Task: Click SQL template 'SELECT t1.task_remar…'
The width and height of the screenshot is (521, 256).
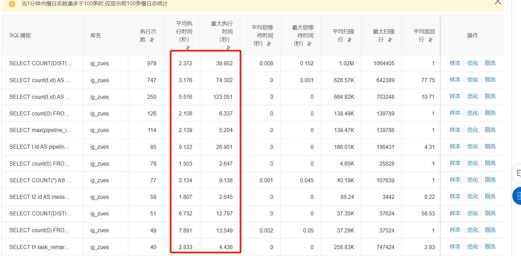Action: coord(40,247)
